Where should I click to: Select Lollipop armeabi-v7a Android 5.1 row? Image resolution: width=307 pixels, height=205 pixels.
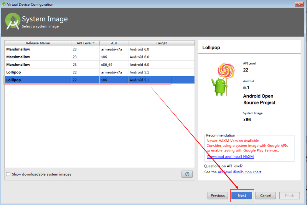tap(100, 72)
